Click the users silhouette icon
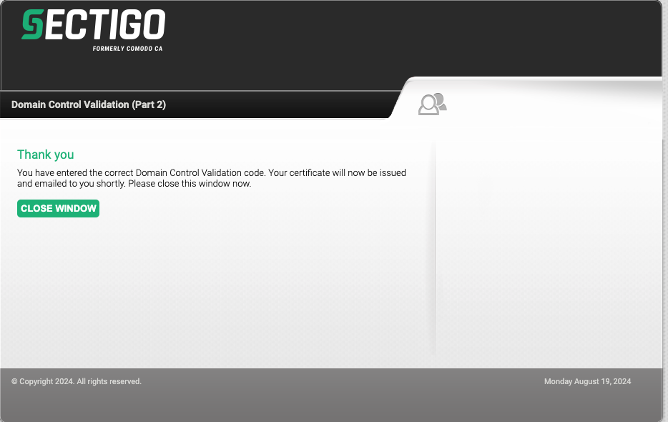The image size is (668, 422). point(433,104)
